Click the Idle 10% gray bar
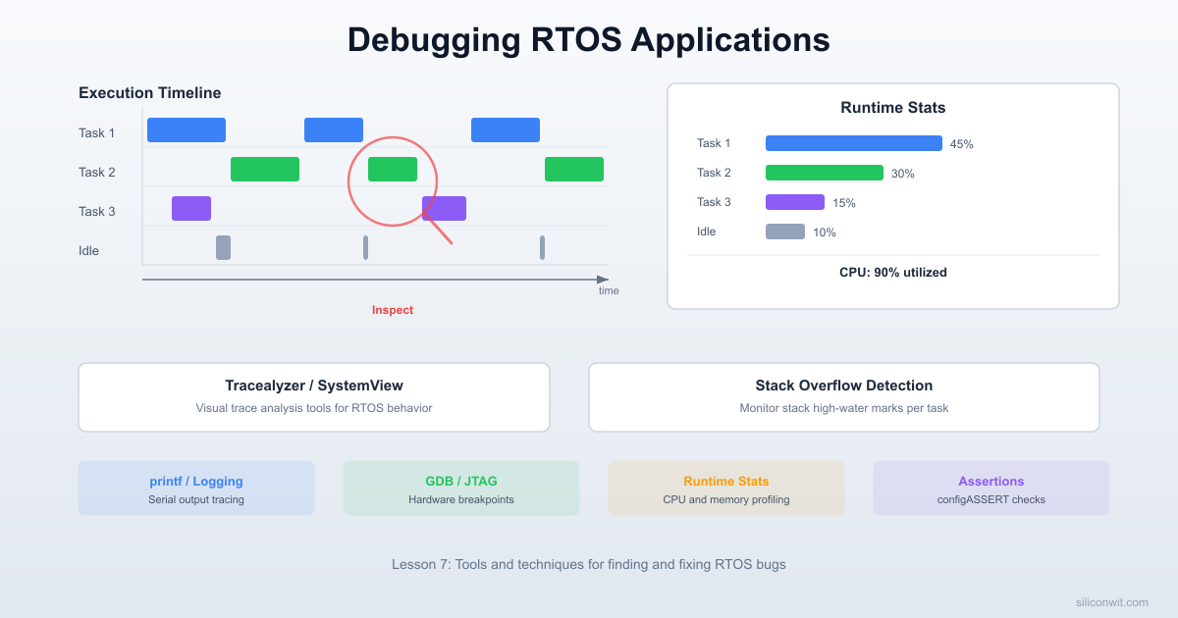The image size is (1178, 618). 785,232
